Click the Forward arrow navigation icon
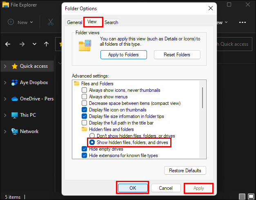The width and height of the screenshot is (256, 200). point(22,44)
